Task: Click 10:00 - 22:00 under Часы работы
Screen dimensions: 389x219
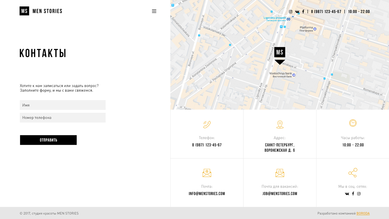Action: coord(353,145)
